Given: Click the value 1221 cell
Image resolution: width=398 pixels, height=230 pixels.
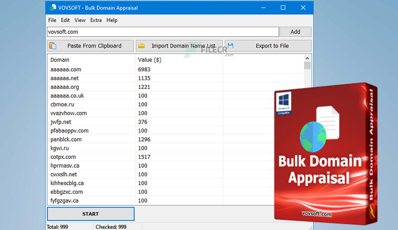Looking at the screenshot, I should (144, 87).
